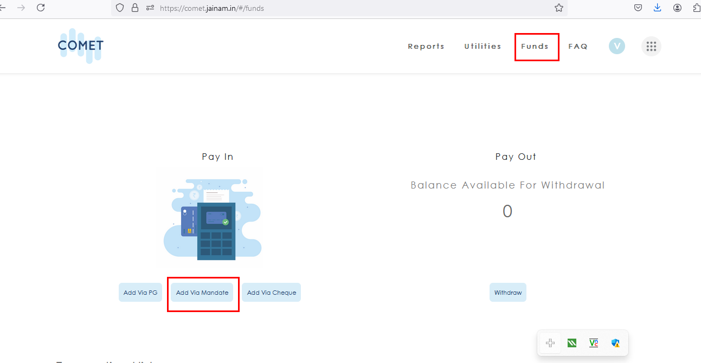Go to the Funds tab
This screenshot has width=701, height=363.
click(x=535, y=47)
